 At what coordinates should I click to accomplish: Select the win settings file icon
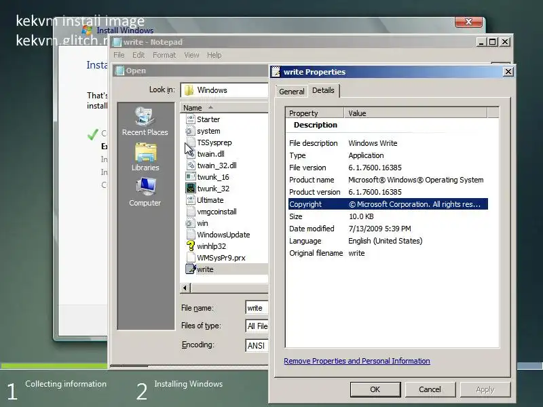(x=191, y=223)
